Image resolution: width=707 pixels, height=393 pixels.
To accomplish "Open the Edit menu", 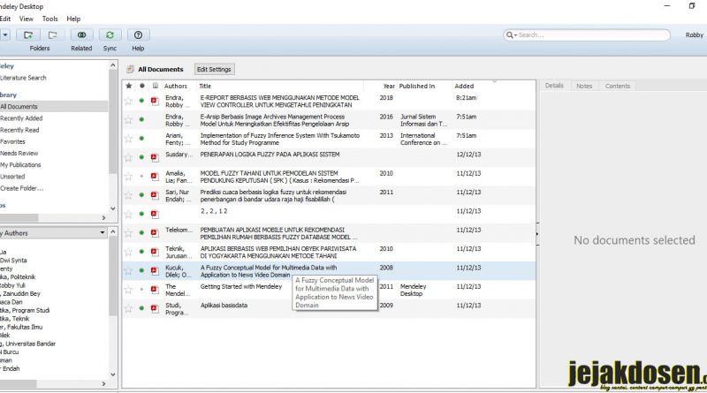I will (5, 19).
